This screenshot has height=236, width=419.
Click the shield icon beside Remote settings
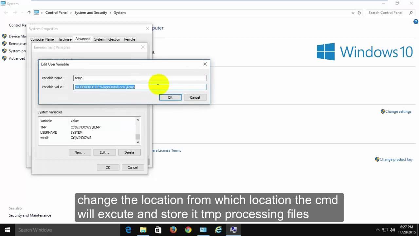[x=4, y=44]
